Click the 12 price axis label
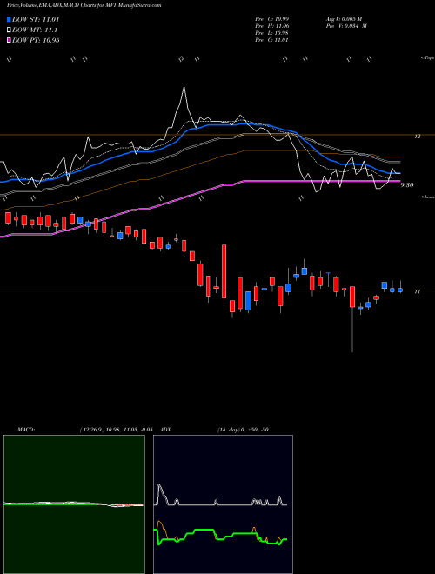The width and height of the screenshot is (435, 574). 417,137
